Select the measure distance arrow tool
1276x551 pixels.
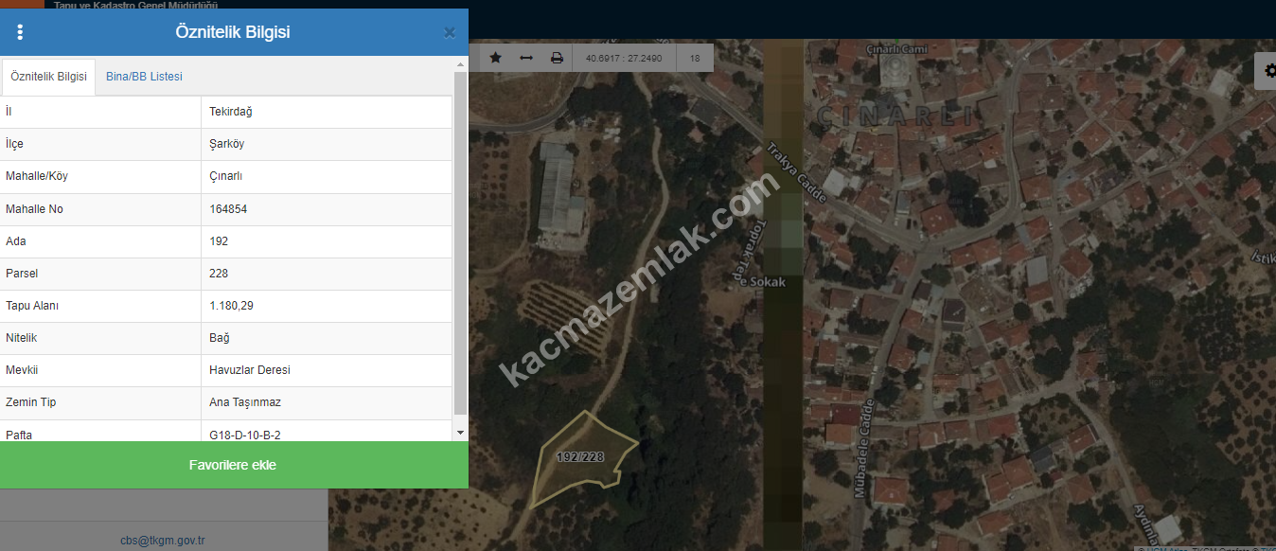click(x=526, y=58)
